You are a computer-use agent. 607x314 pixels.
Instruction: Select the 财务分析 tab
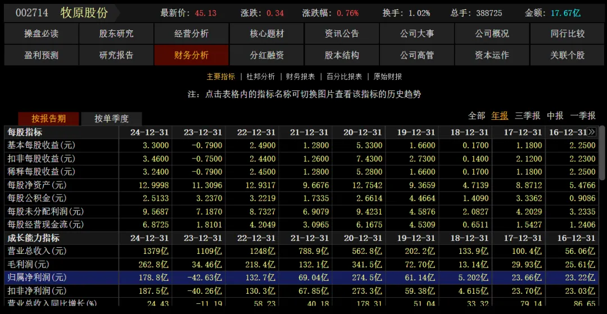[x=192, y=55]
